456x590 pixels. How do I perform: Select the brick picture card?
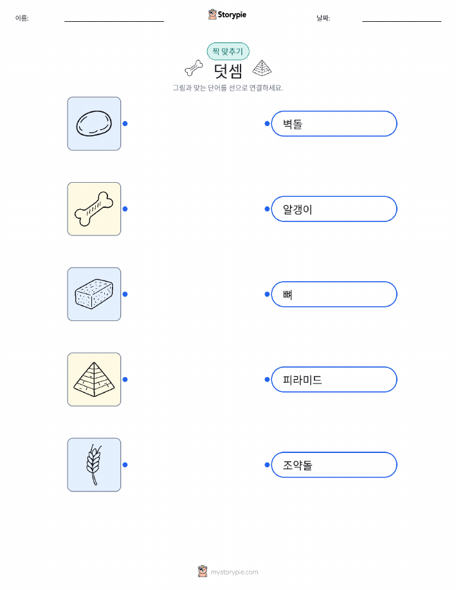coord(94,294)
